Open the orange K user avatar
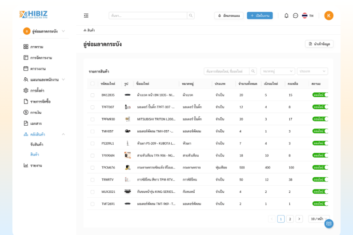This screenshot has height=235, width=353. coord(329,16)
